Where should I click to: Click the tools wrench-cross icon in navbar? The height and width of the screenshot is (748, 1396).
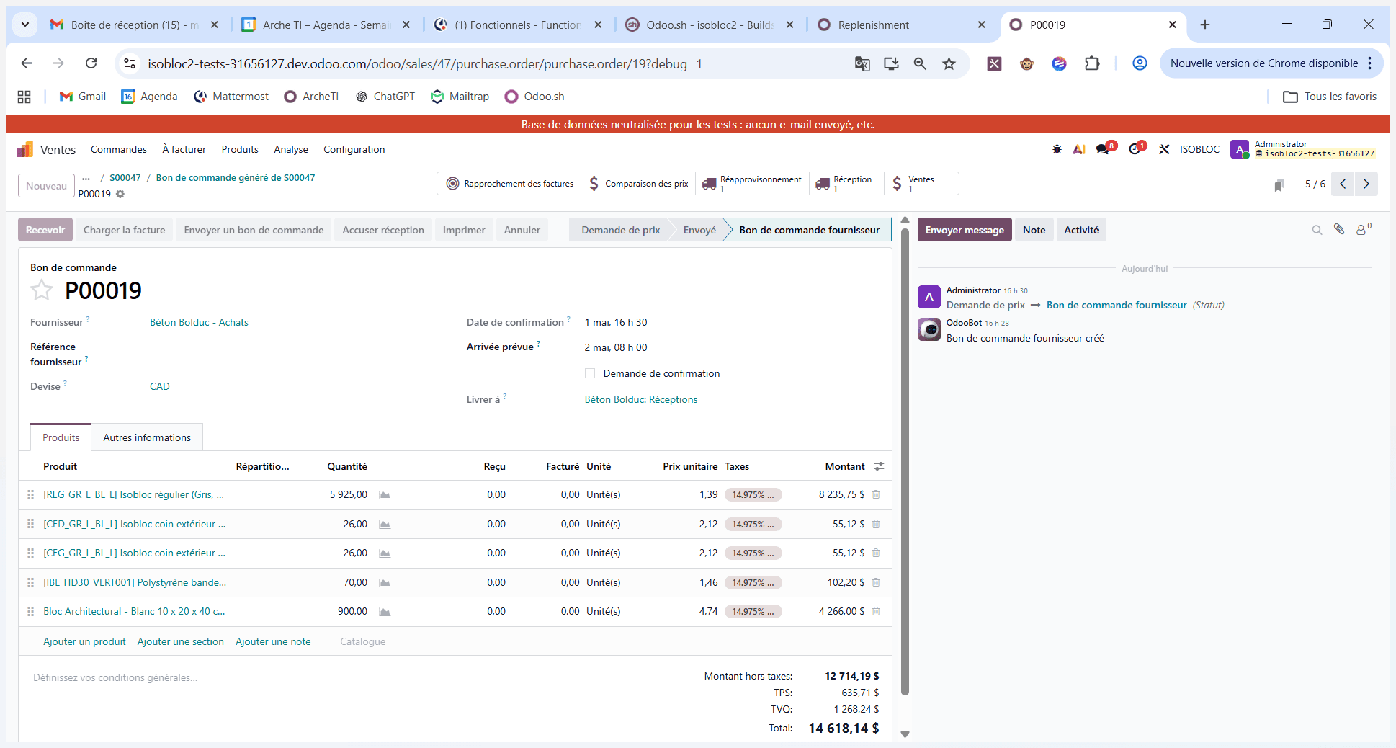pos(1164,149)
